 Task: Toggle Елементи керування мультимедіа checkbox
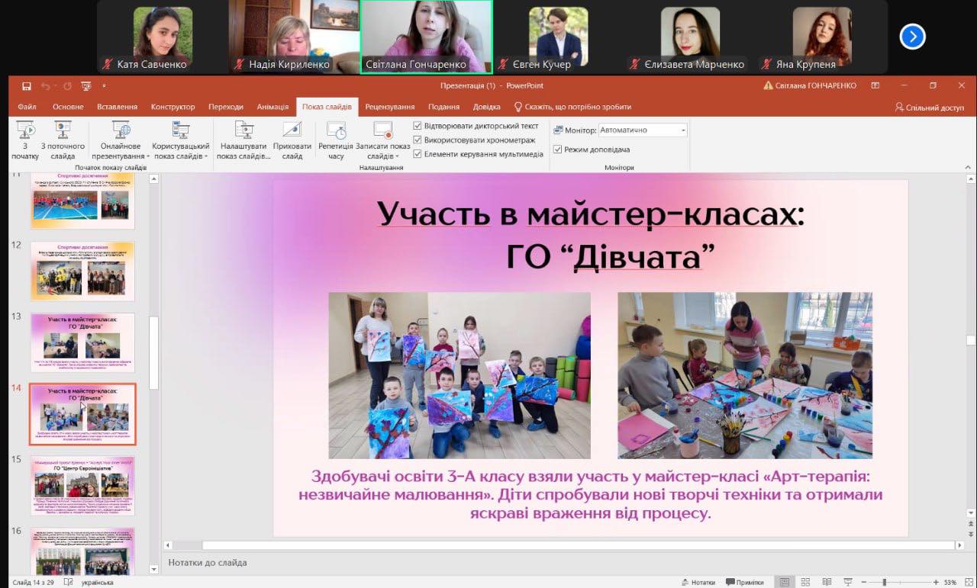pyautogui.click(x=418, y=153)
